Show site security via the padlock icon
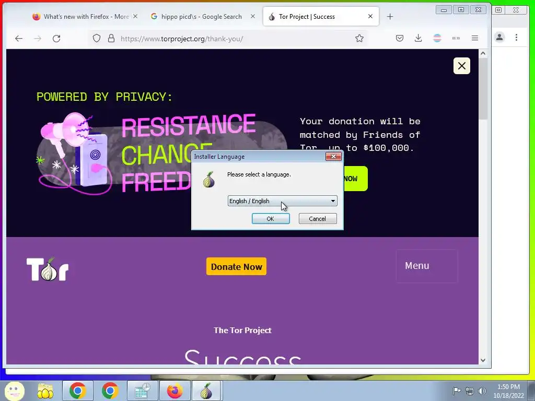The width and height of the screenshot is (535, 401). tap(111, 38)
